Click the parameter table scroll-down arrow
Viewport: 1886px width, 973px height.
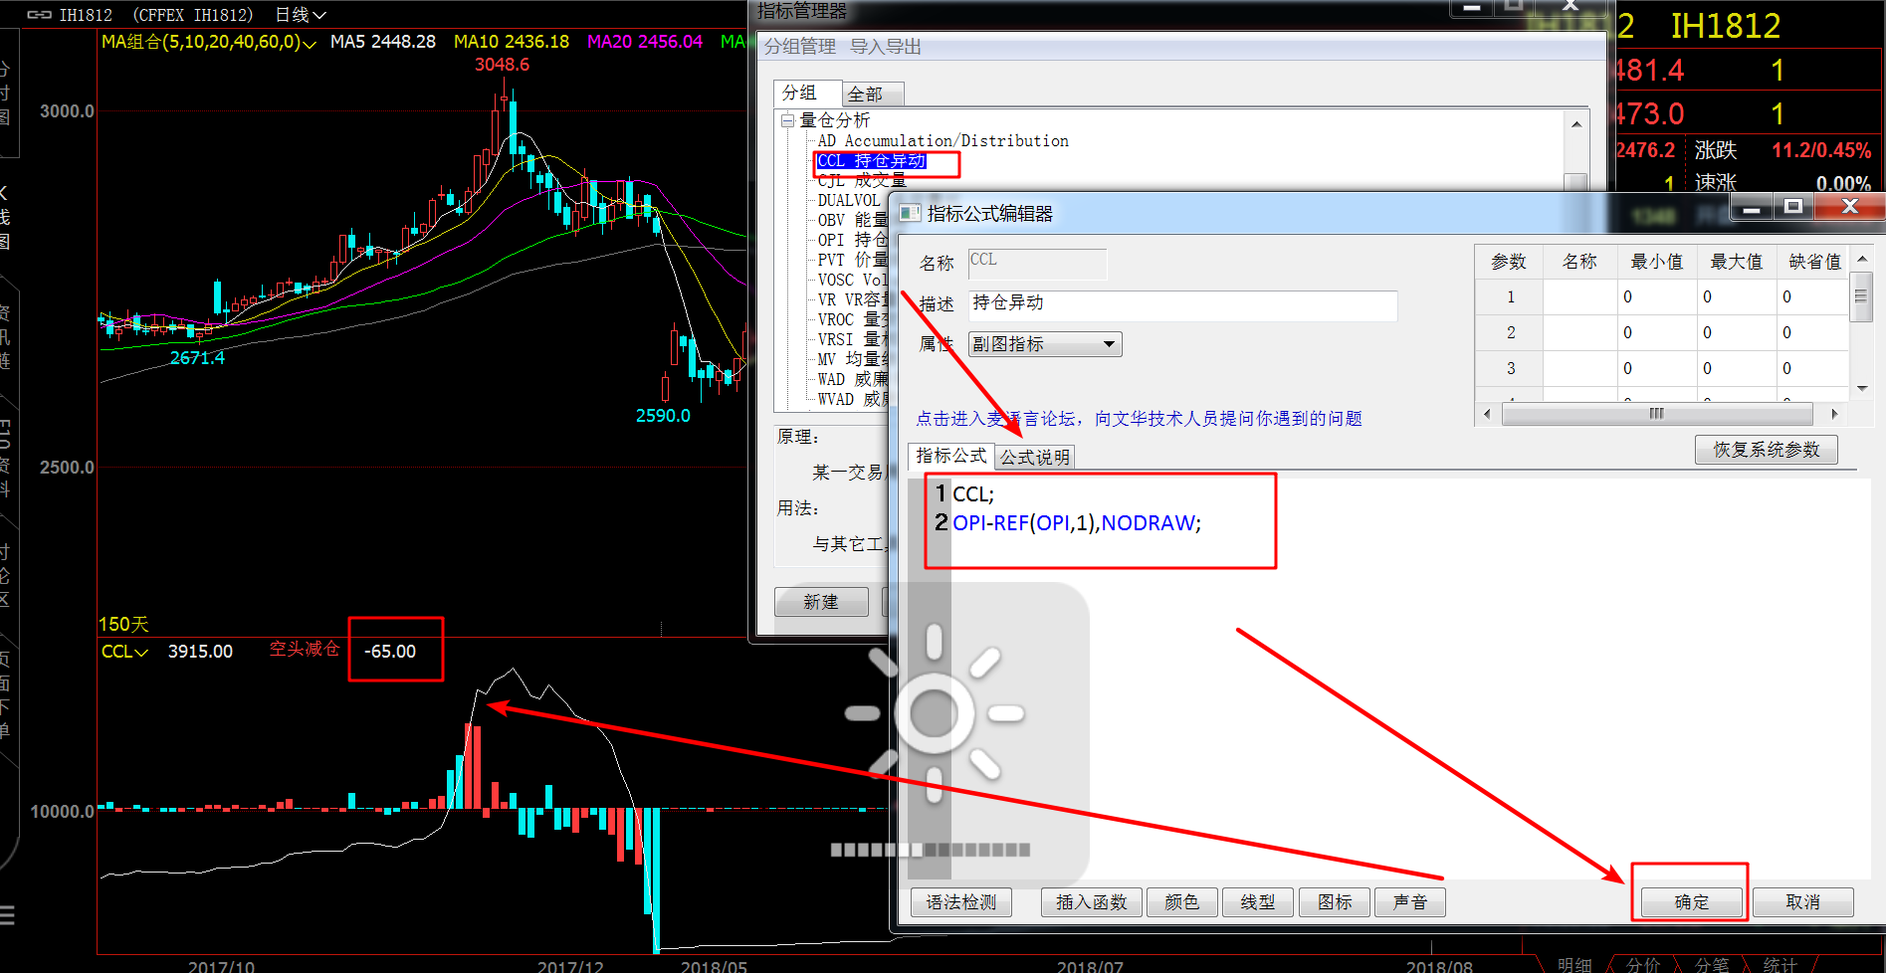(1862, 389)
